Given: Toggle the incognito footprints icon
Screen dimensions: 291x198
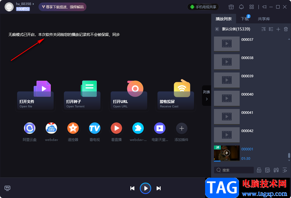Looking at the screenshot, I should (276, 170).
